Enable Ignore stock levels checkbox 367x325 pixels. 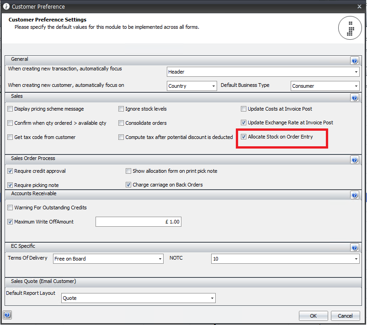(121, 109)
